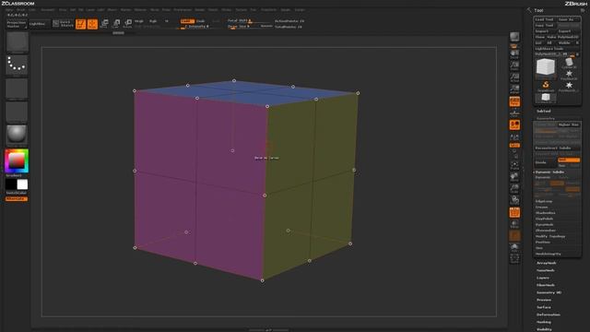Click the Load Tool button
This screenshot has height=332, width=590.
point(545,19)
